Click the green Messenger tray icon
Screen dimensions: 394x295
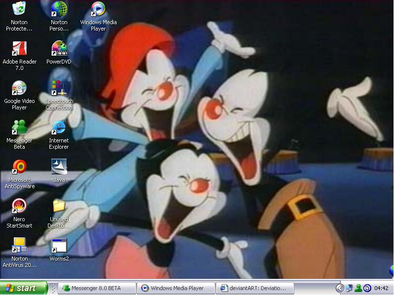pyautogui.click(x=358, y=288)
